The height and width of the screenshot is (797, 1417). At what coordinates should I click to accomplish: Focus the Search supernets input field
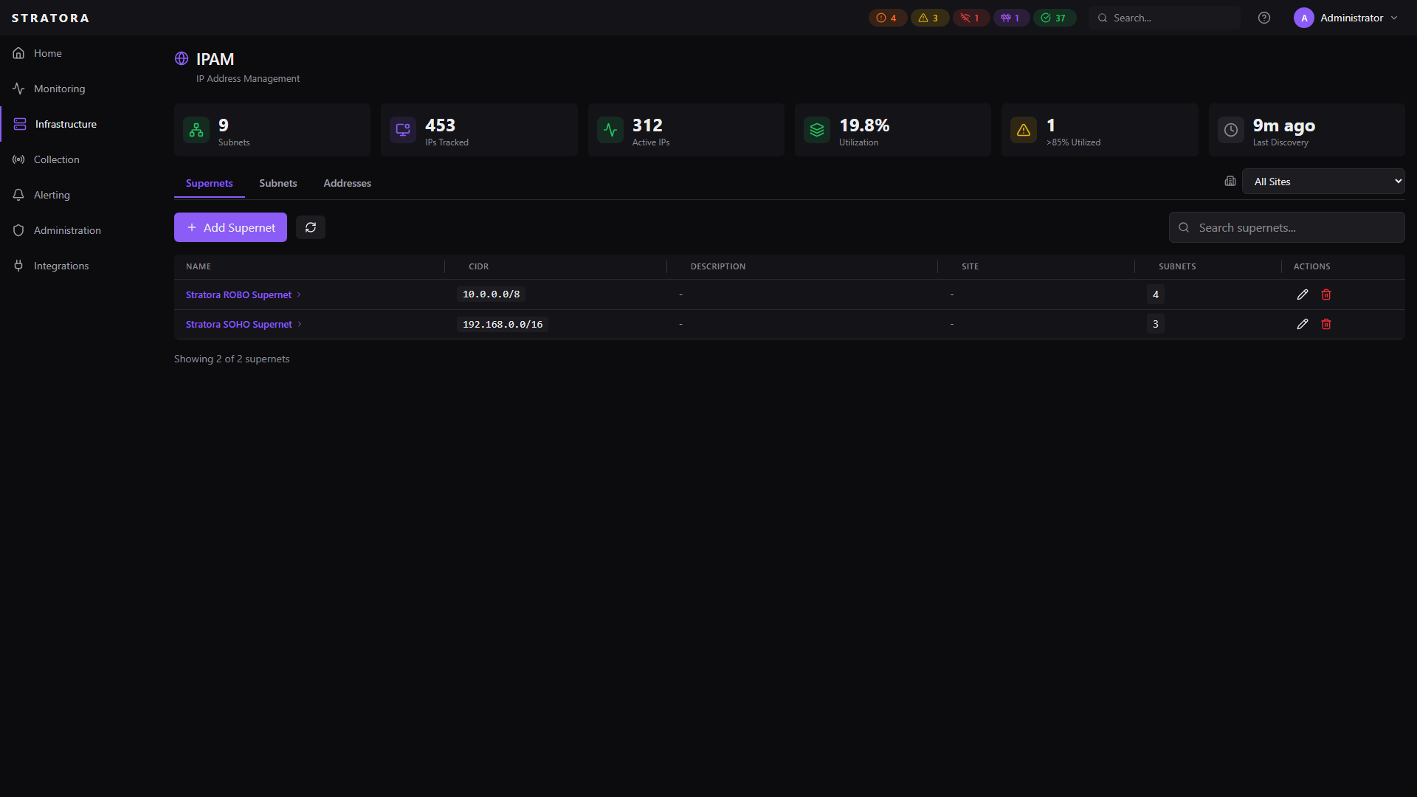[x=1286, y=227]
